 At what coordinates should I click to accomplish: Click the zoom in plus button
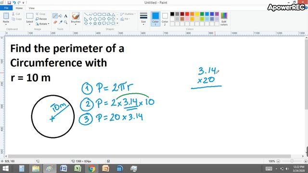point(306,161)
